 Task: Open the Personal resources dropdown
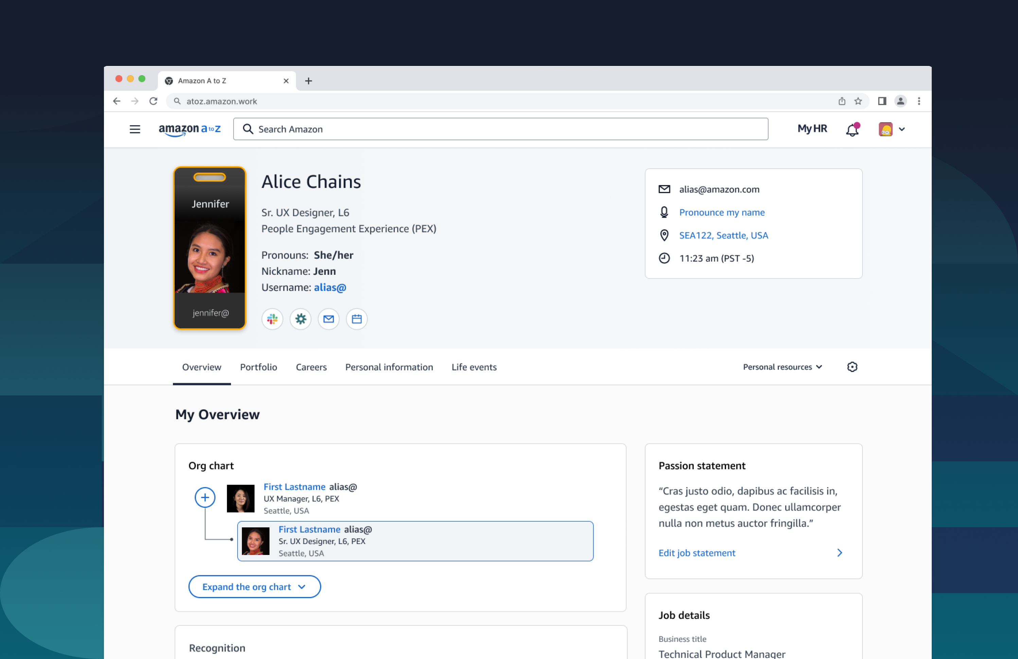click(x=782, y=367)
